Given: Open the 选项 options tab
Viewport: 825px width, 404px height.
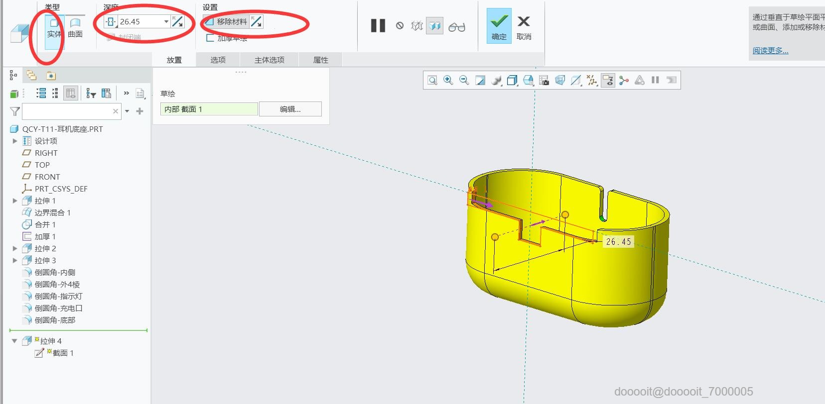Looking at the screenshot, I should tap(218, 60).
